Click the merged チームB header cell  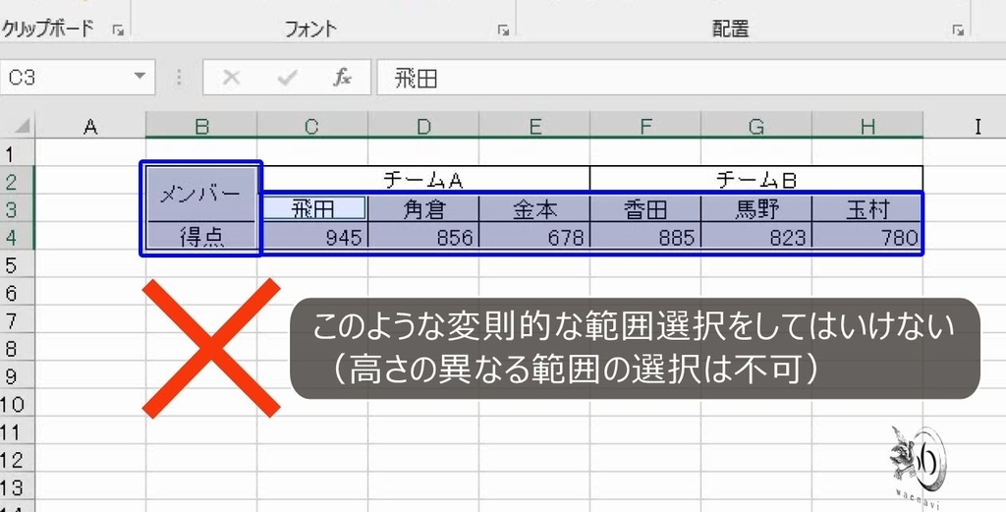[756, 180]
